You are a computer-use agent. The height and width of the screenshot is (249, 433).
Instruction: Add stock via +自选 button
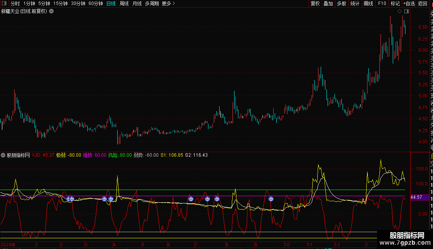tap(409, 3)
